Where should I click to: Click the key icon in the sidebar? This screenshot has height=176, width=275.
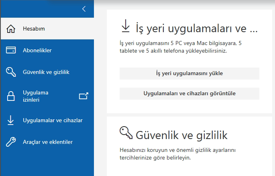[x=11, y=72]
